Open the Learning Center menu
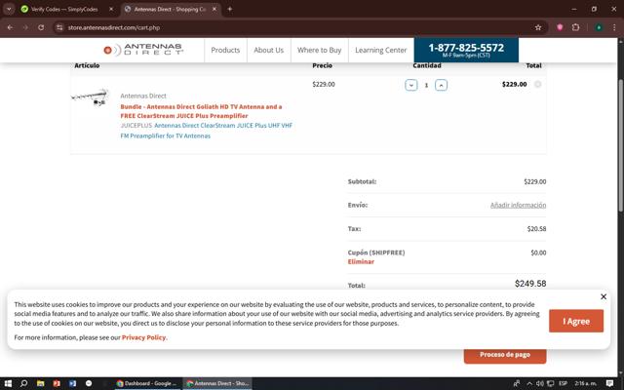 (x=381, y=50)
